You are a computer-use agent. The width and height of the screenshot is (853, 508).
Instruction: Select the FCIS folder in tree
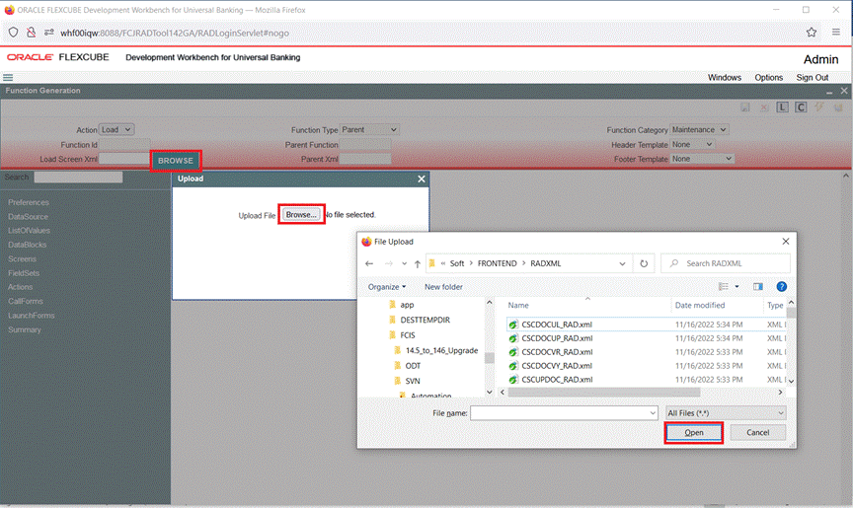point(408,335)
